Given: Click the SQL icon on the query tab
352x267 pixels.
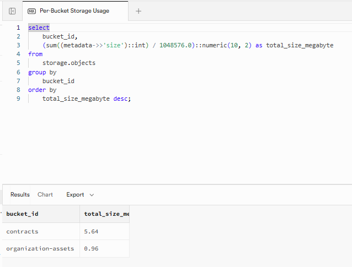Looking at the screenshot, I should pos(31,11).
